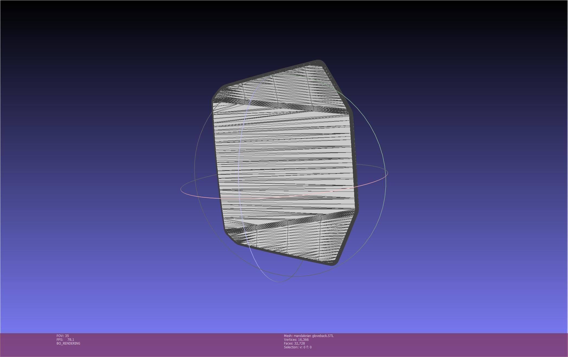Image resolution: width=568 pixels, height=357 pixels.
Task: Click the 'Vertices: 16,366' info text
Action: (x=296, y=339)
